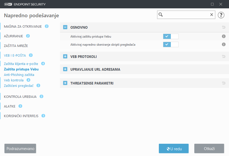Image resolution: width=229 pixels, height=156 pixels.
Task: Expand VEB PROTOKOLI plus icon
Action: (x=65, y=56)
